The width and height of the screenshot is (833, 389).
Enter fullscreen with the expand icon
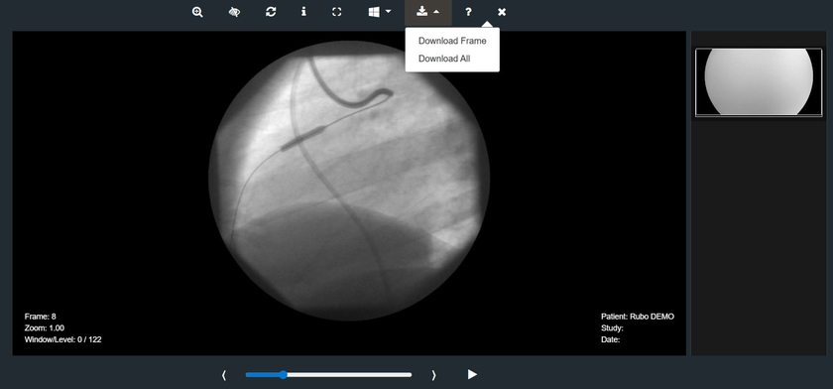coord(337,12)
